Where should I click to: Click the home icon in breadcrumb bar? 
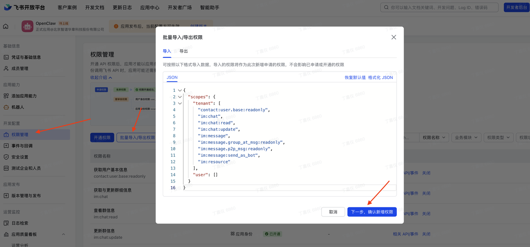(6, 26)
